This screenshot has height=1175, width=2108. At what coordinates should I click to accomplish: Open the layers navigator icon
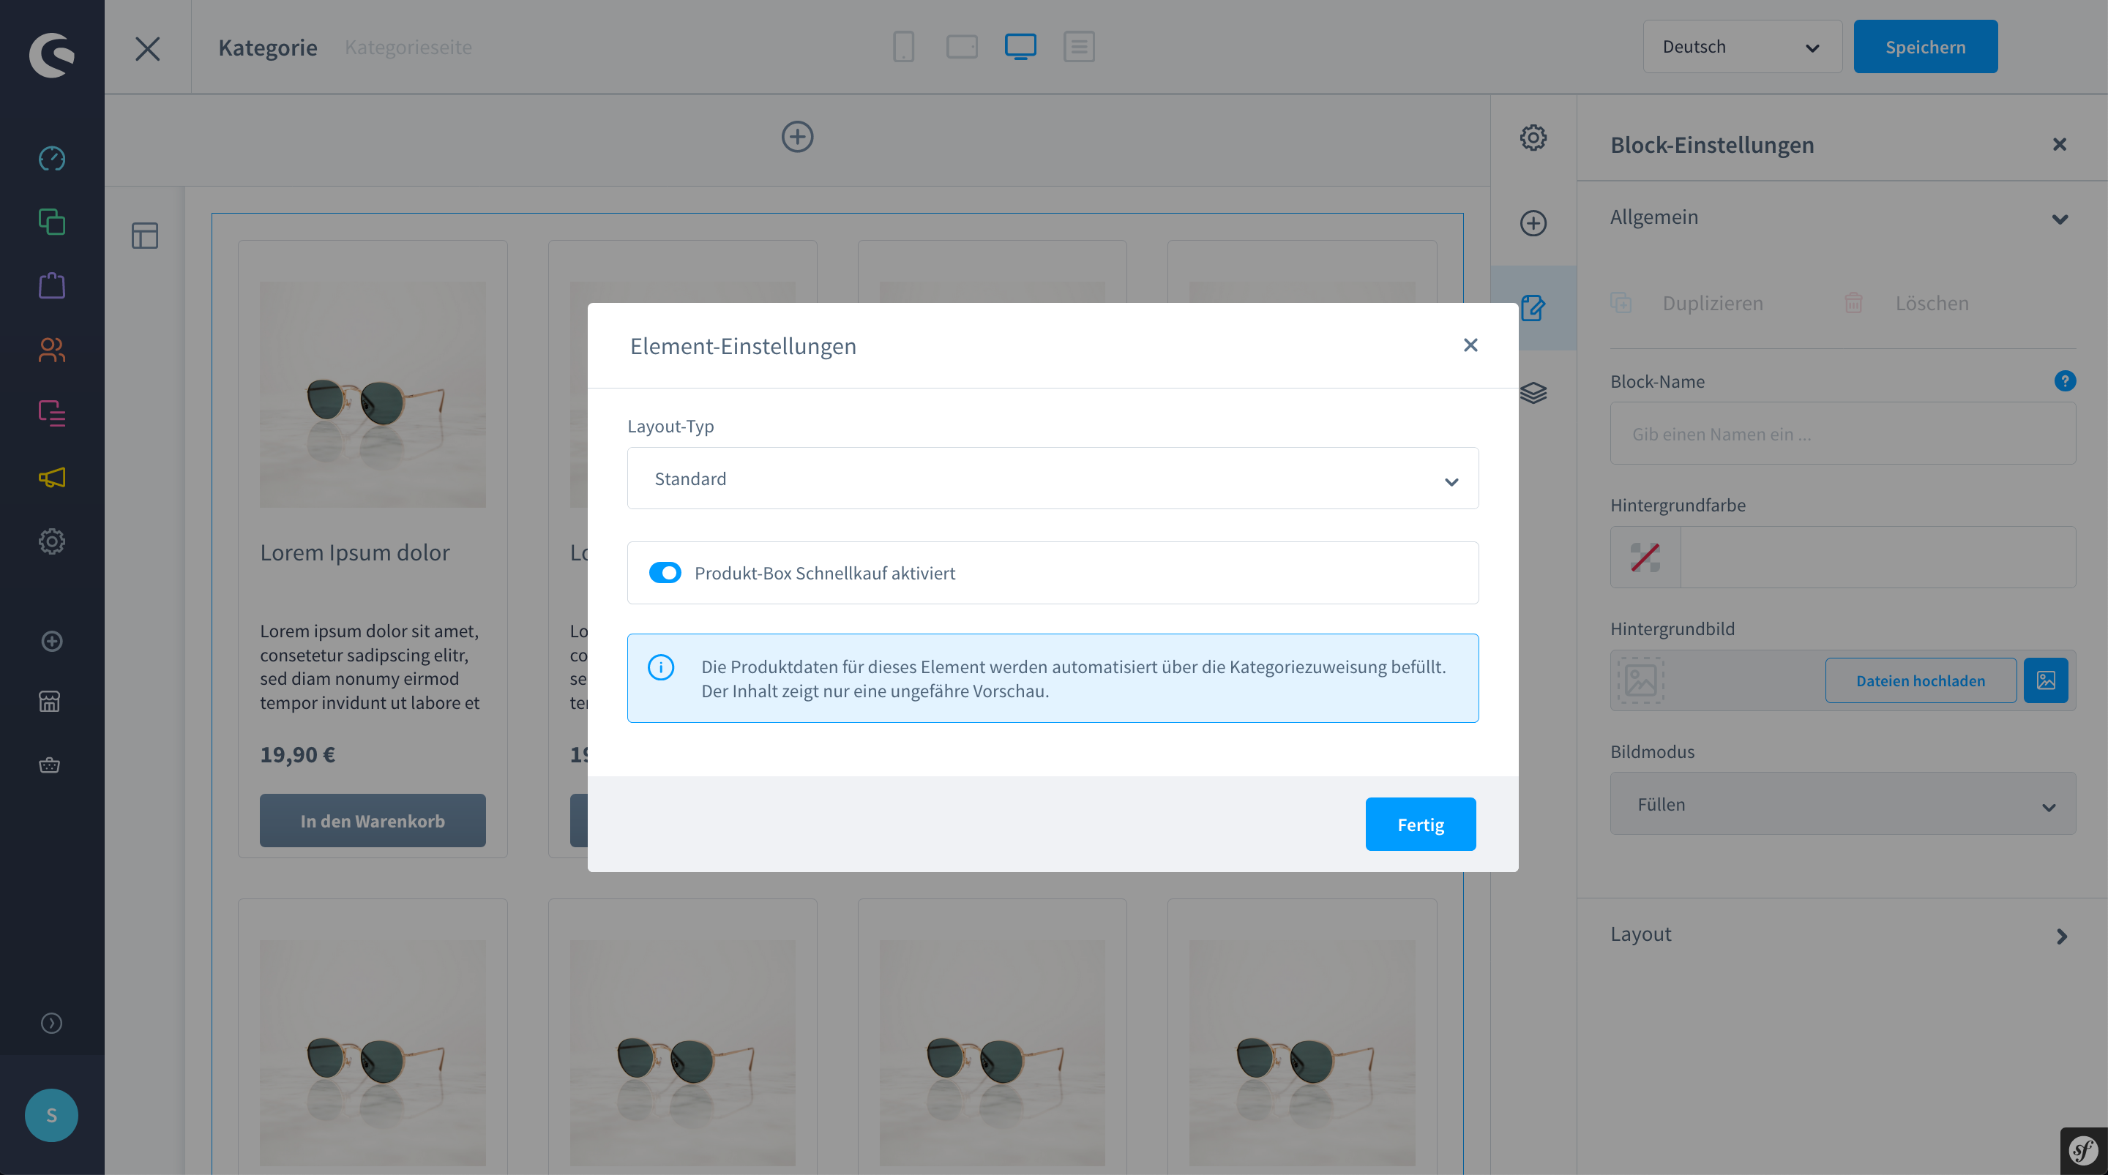(x=1533, y=393)
